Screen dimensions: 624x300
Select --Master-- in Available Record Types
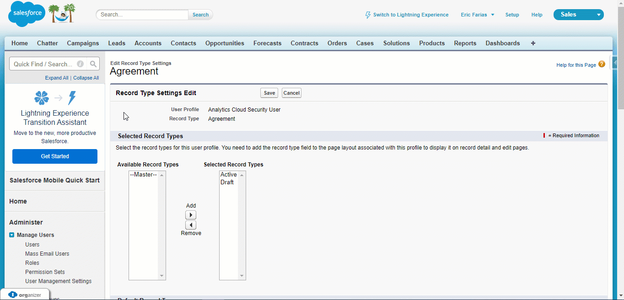pos(143,175)
